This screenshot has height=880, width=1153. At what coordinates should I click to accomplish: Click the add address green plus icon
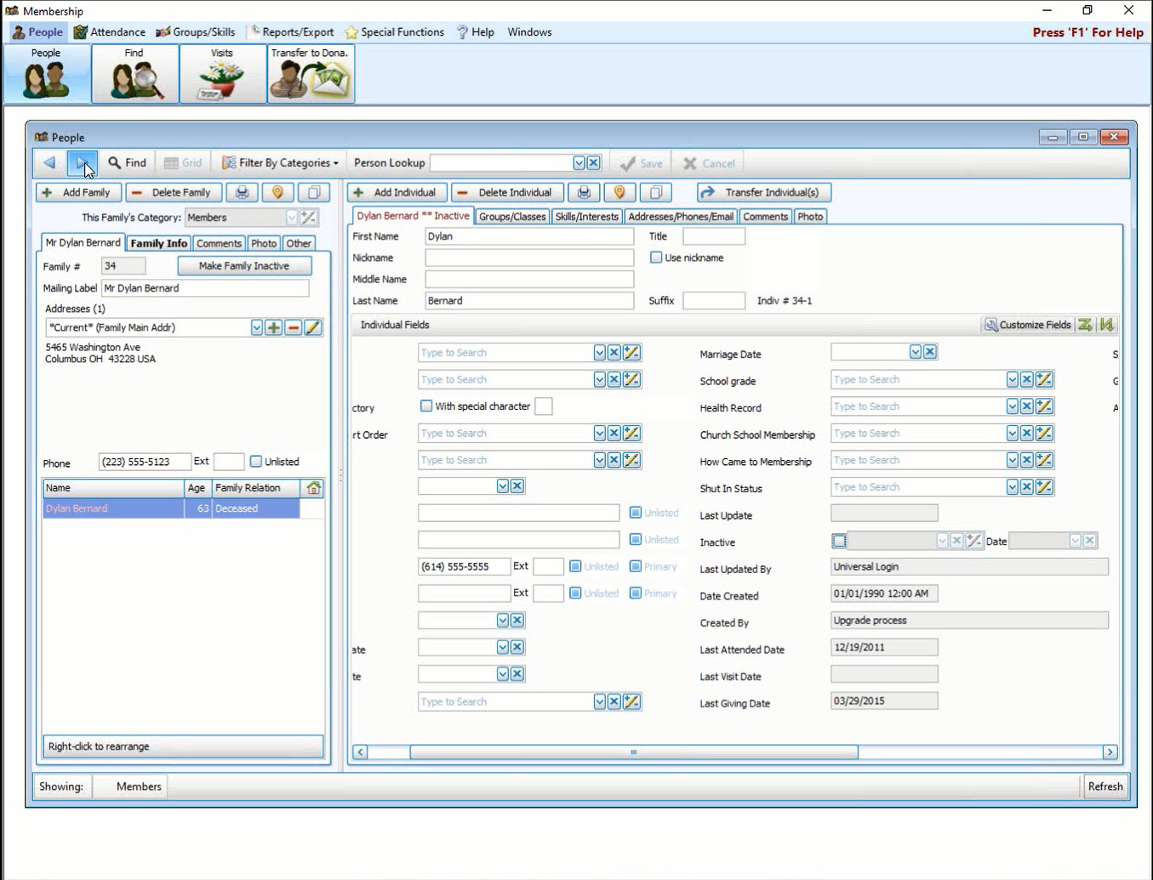point(273,327)
